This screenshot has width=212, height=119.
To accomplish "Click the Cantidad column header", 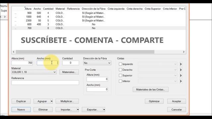I will point(48,9).
